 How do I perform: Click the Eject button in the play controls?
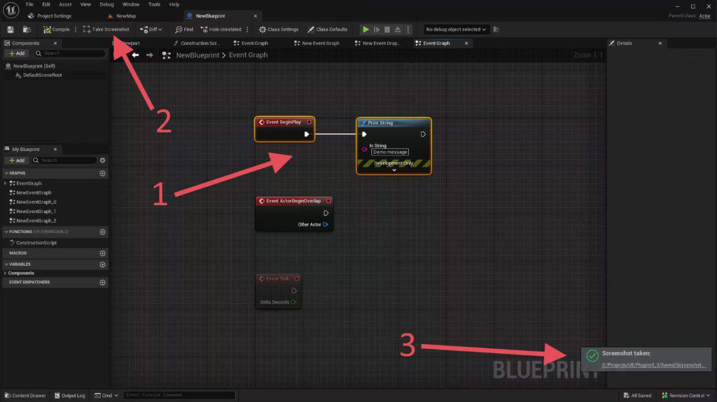pos(398,30)
